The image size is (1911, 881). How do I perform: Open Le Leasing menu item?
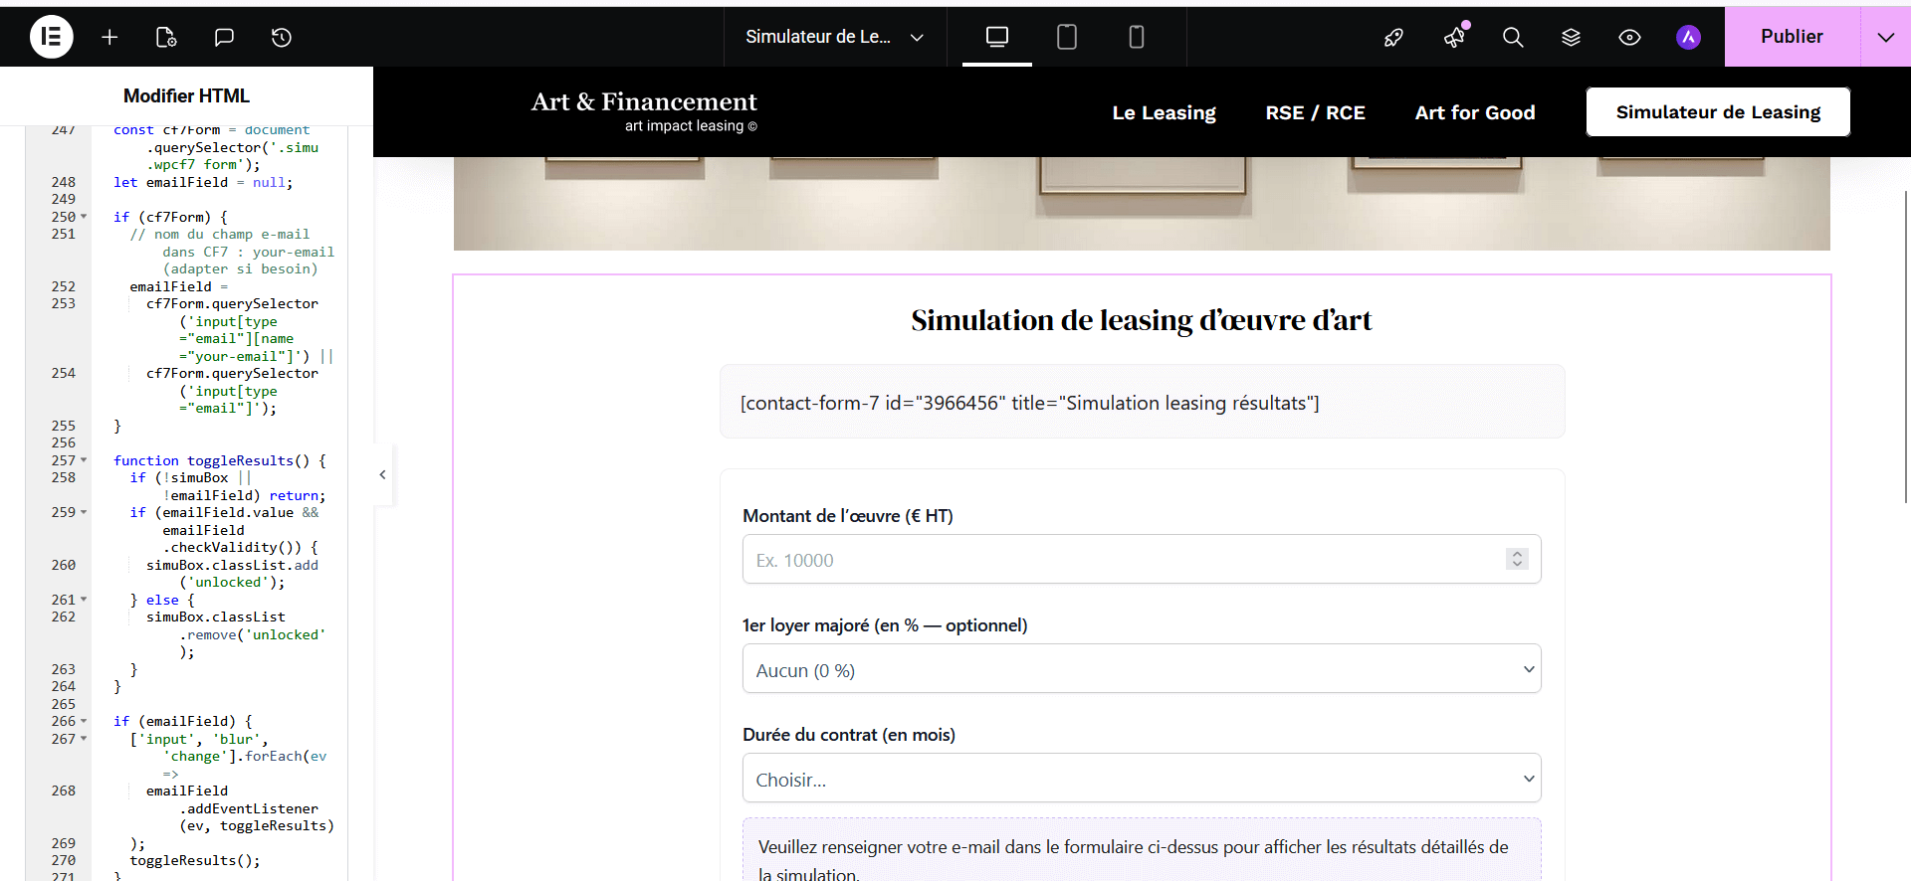tap(1164, 112)
